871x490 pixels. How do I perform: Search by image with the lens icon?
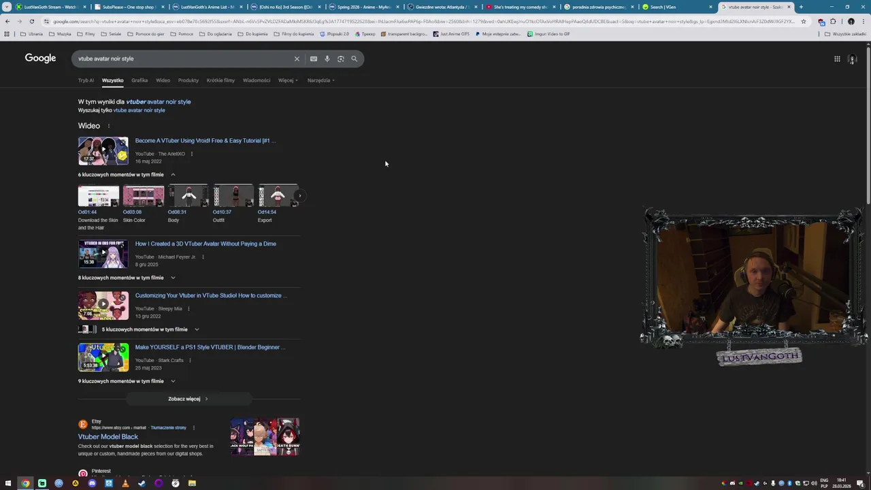[341, 59]
